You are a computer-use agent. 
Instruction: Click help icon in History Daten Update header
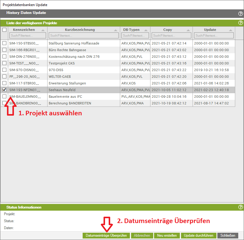coord(240,14)
